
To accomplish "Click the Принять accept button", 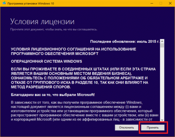I will pyautogui.click(x=153, y=127).
